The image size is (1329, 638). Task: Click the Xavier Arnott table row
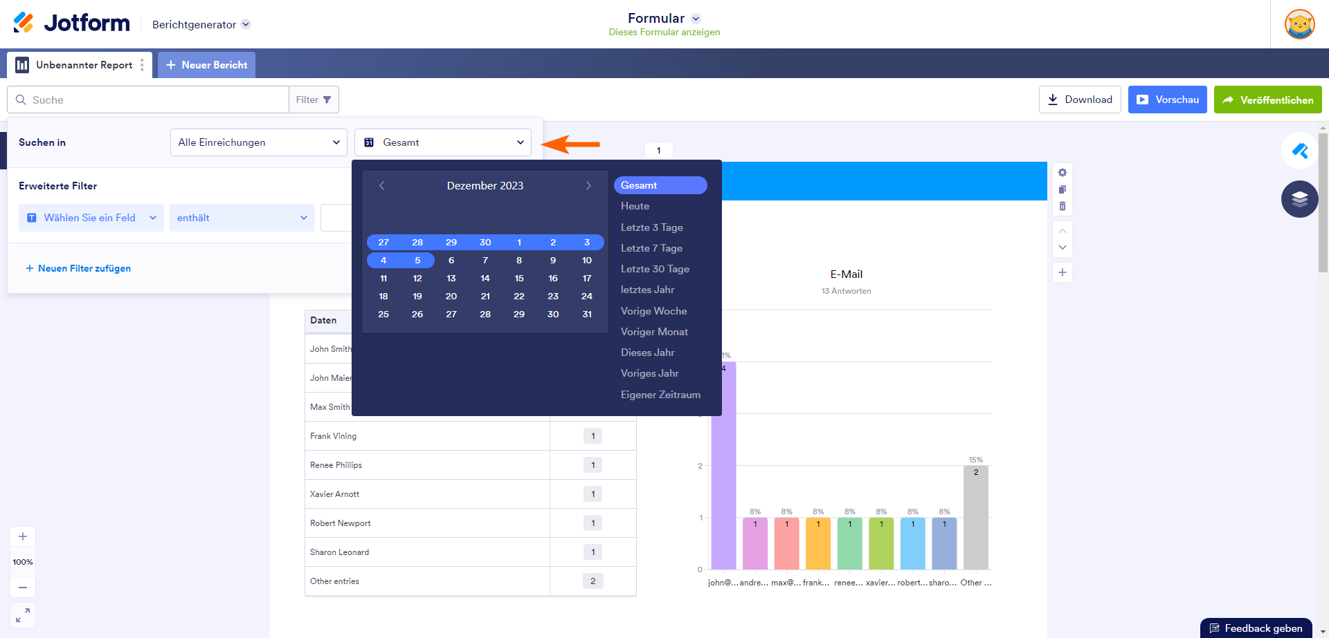pyautogui.click(x=470, y=494)
